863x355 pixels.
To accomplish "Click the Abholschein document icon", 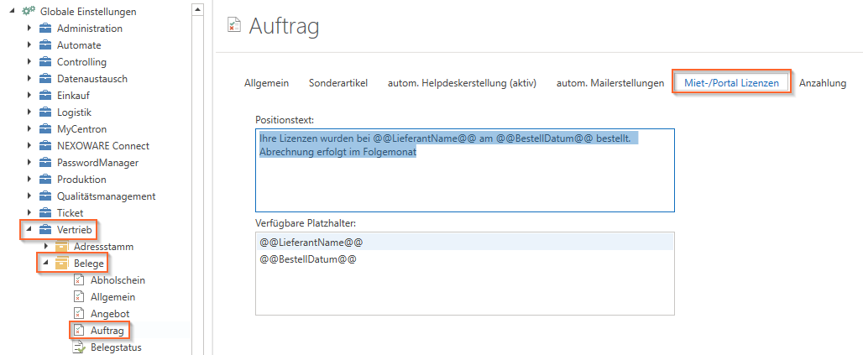I will [x=79, y=280].
